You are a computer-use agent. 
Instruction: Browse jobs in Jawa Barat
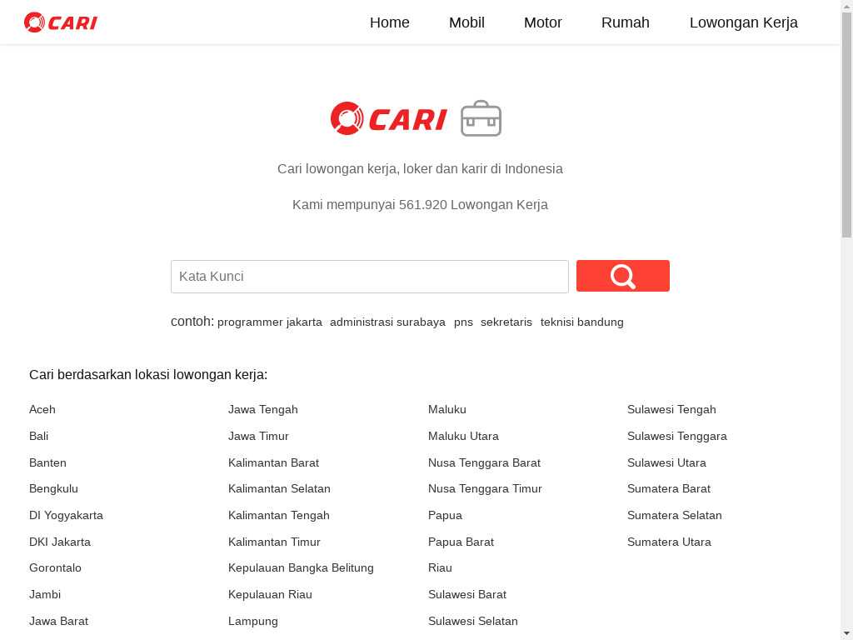tap(59, 622)
